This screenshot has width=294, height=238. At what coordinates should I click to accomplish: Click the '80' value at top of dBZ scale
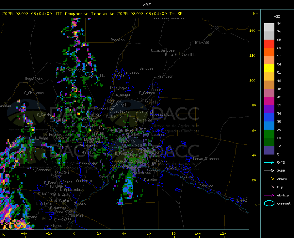point(279,24)
